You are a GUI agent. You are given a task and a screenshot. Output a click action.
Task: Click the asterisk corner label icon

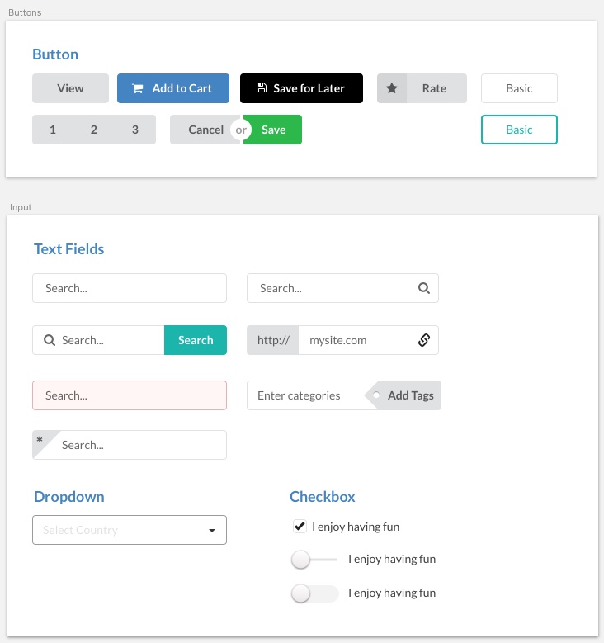click(x=40, y=440)
